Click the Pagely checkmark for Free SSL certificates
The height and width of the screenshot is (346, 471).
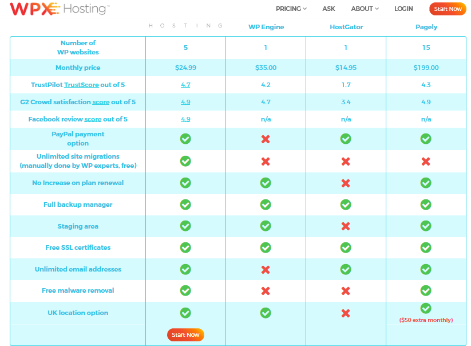click(x=426, y=247)
